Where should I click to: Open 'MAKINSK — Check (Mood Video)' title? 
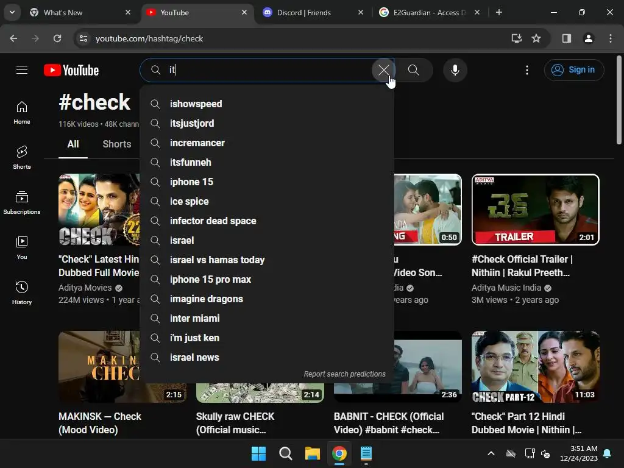click(x=100, y=423)
